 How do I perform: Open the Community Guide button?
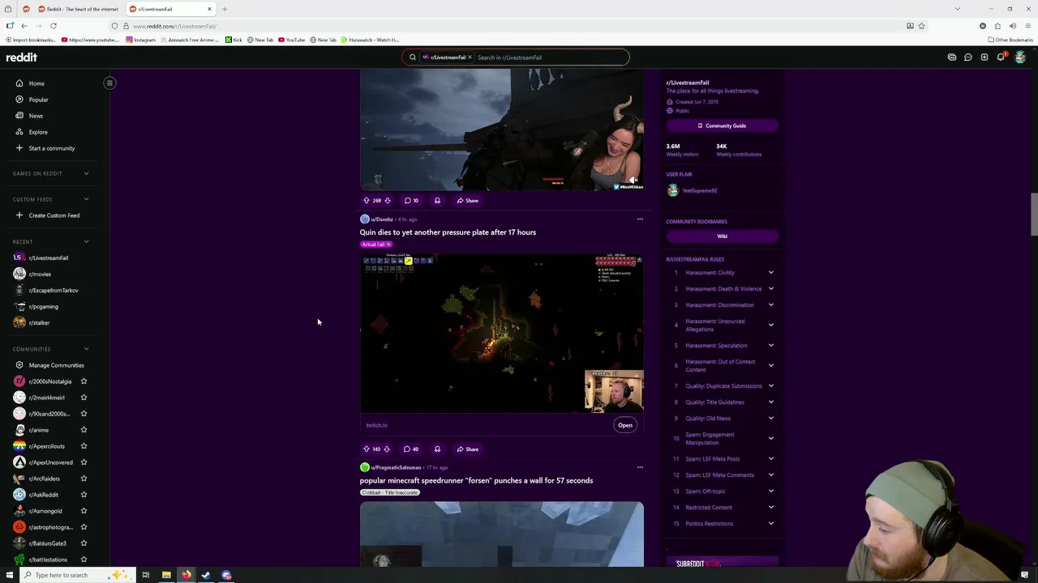click(722, 126)
